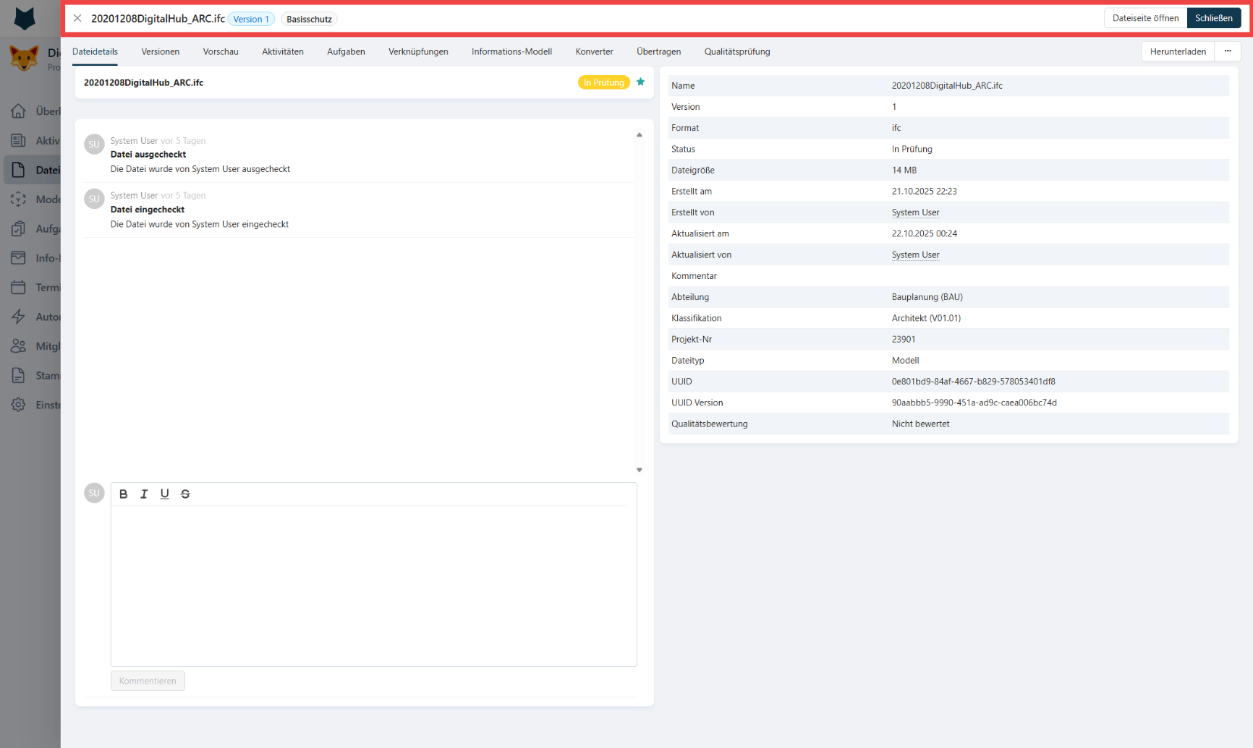The width and height of the screenshot is (1253, 748).
Task: Apply underline formatting in comment editor
Action: [165, 494]
